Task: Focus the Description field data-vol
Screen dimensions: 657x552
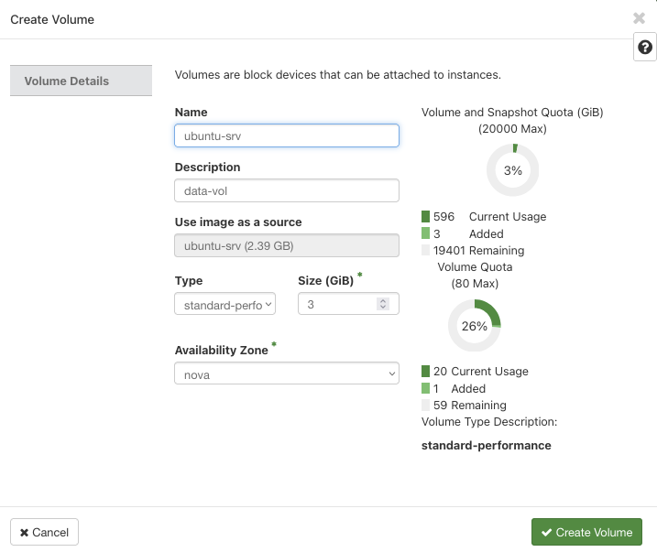Action: [287, 190]
